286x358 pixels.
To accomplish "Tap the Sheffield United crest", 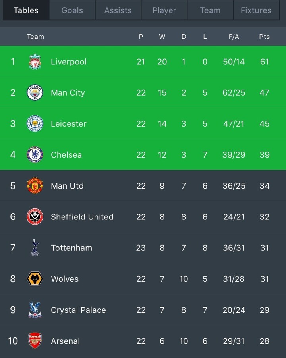I will 35,217.
